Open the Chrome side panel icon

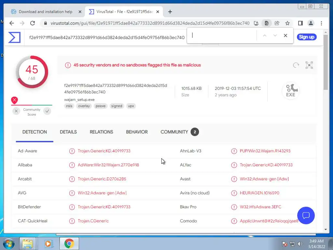[300, 23]
